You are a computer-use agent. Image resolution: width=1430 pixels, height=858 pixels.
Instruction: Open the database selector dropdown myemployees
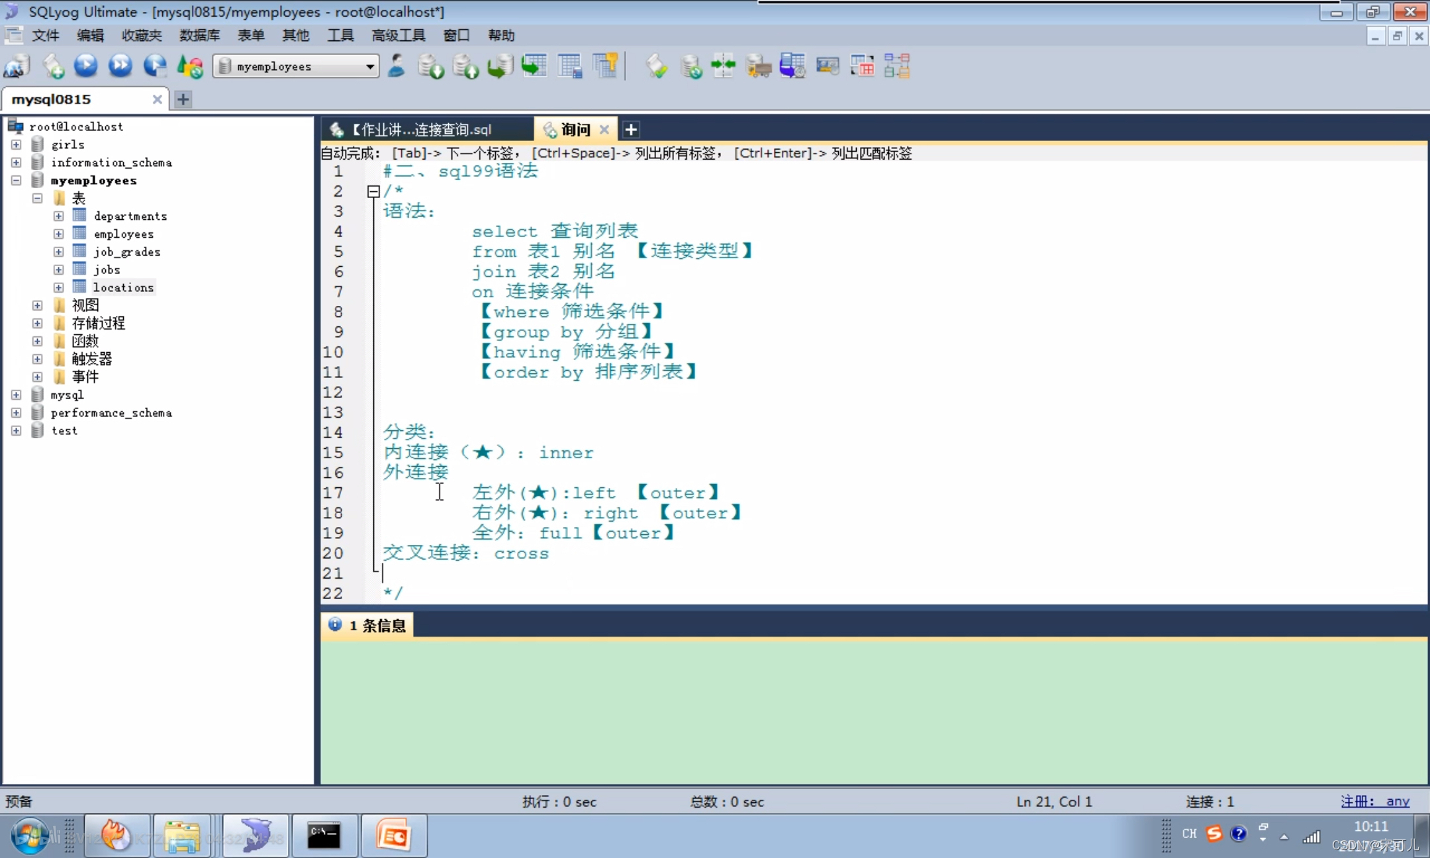coord(296,66)
